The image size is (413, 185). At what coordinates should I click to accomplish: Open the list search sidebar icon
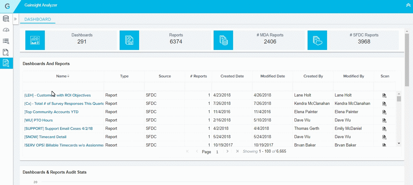pyautogui.click(x=6, y=41)
